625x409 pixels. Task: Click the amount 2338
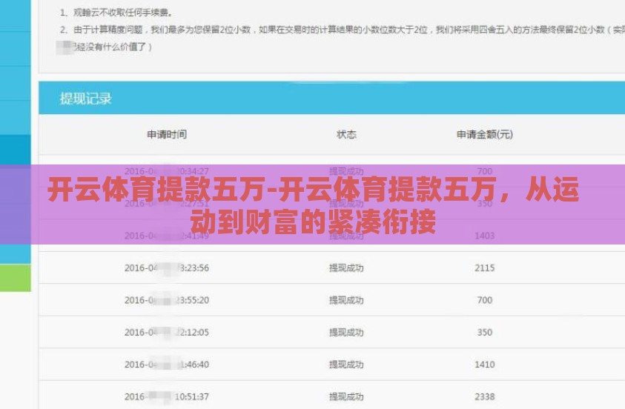[485, 397]
